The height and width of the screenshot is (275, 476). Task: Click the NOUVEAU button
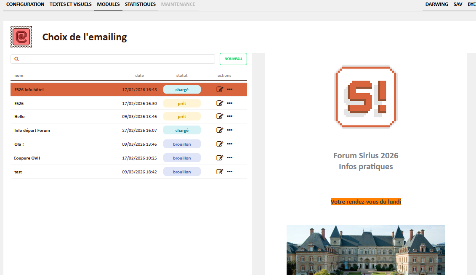233,59
